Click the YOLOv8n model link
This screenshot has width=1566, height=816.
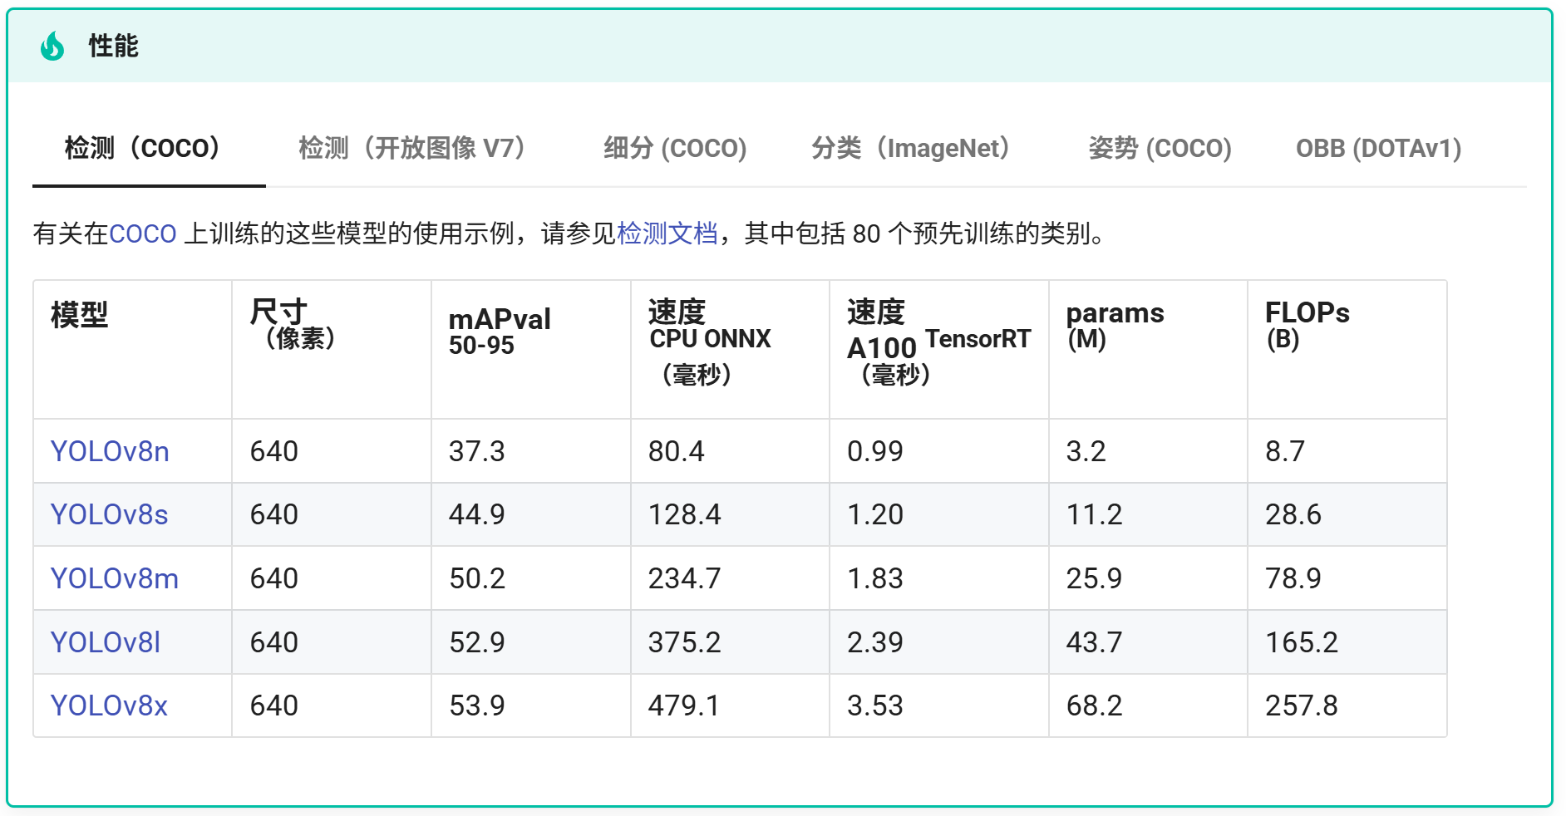pos(109,451)
